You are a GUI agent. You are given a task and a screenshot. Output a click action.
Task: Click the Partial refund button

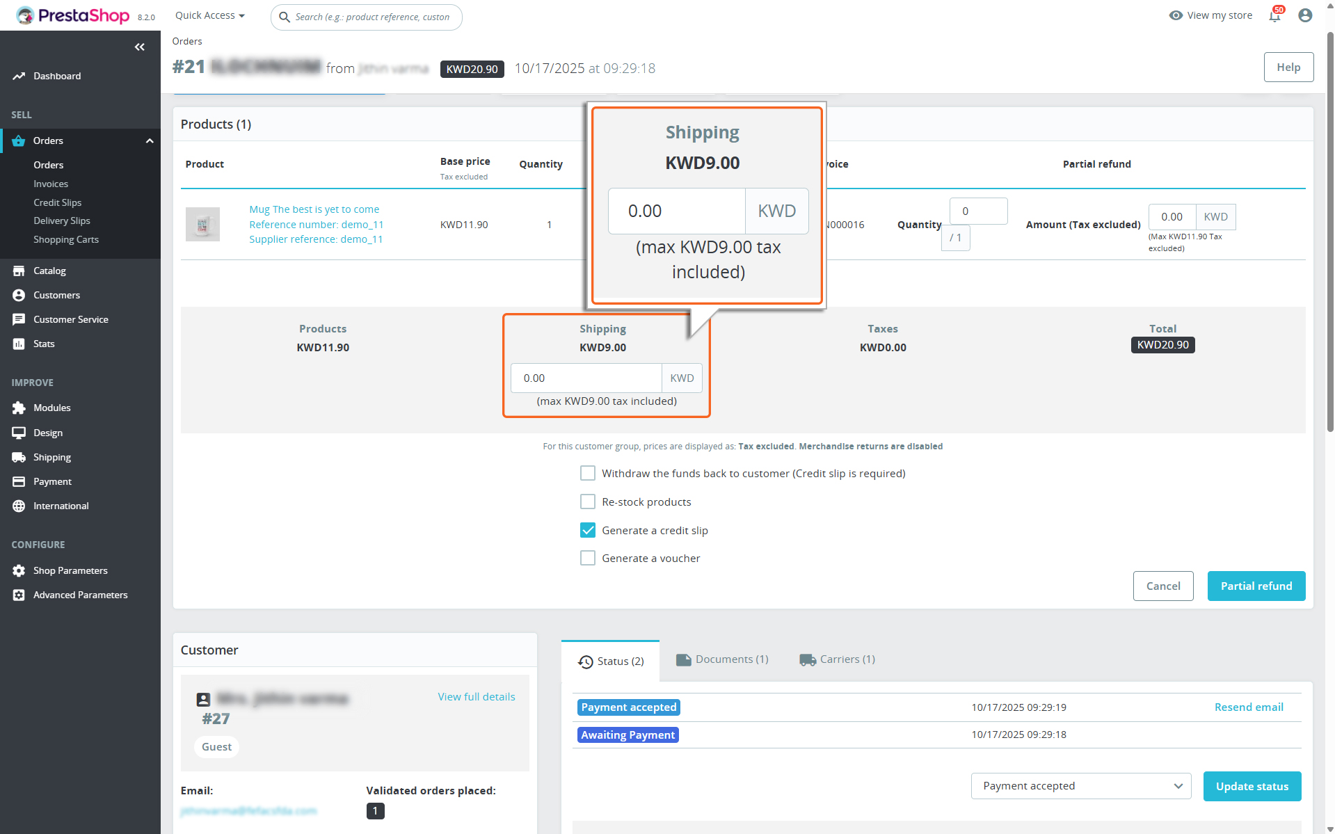pyautogui.click(x=1256, y=586)
